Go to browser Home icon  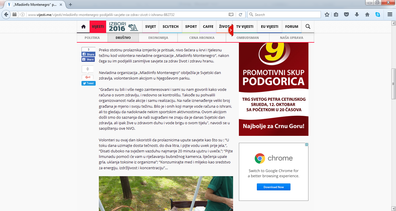point(367,15)
